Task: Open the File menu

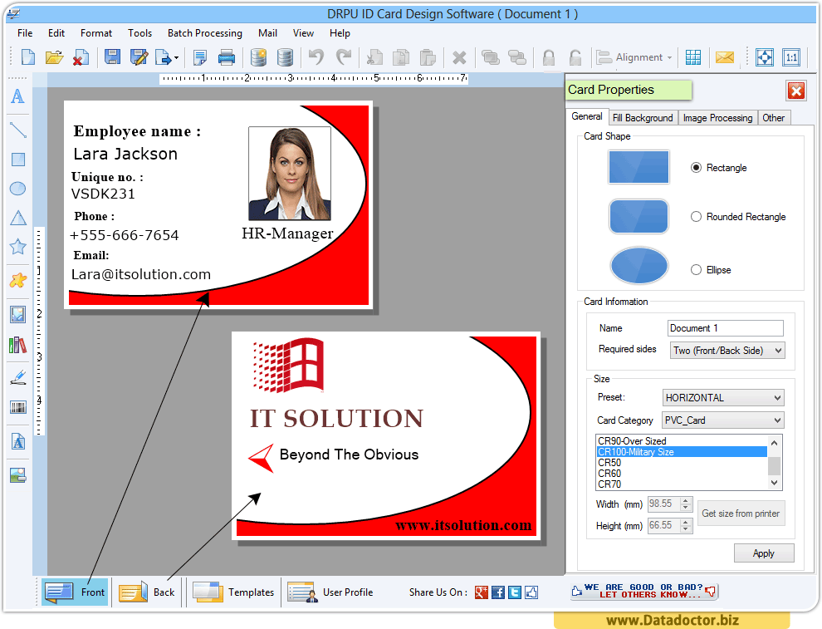Action: click(25, 33)
